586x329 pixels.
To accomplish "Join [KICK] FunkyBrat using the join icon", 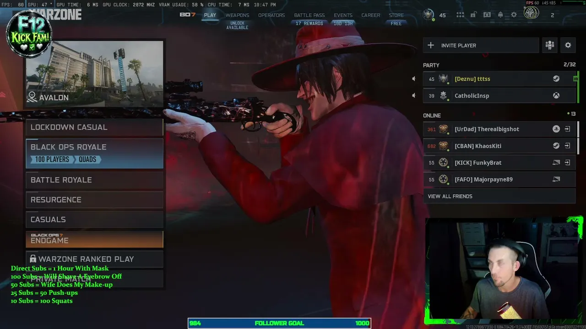I will pos(567,163).
